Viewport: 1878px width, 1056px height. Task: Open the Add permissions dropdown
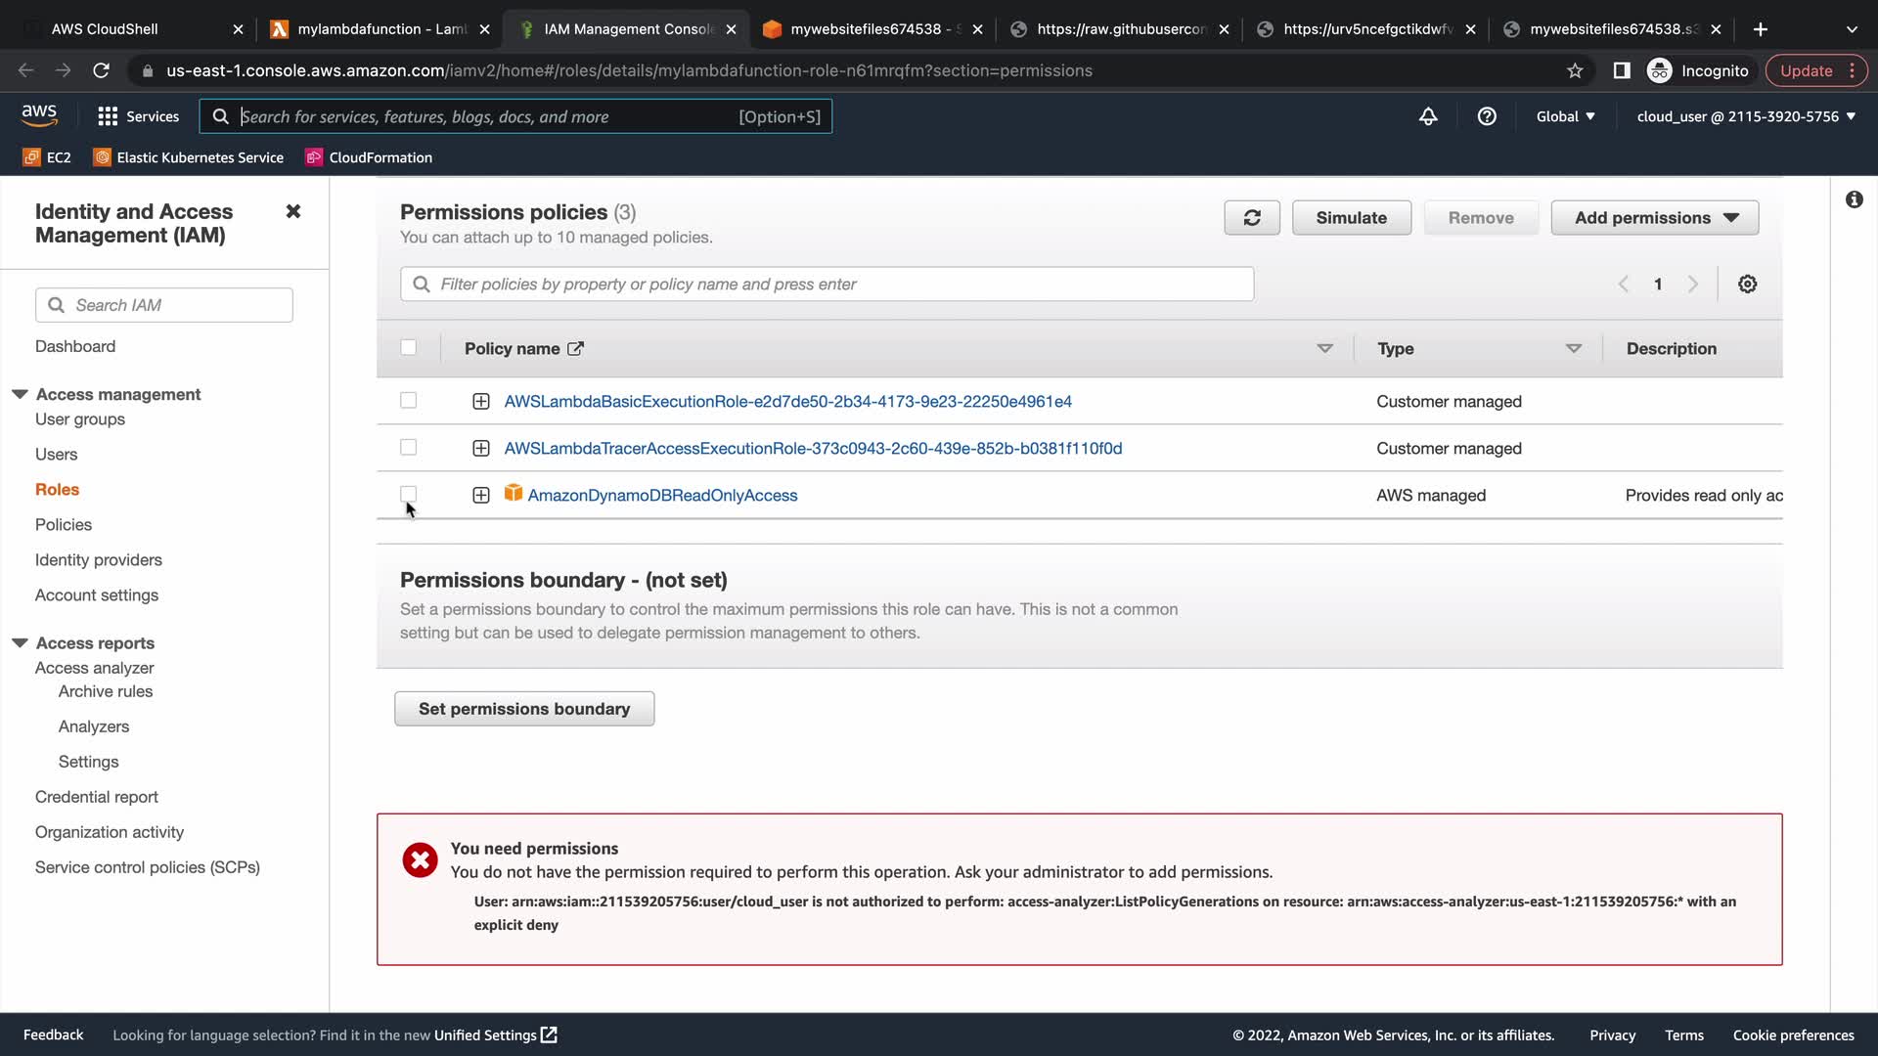[x=1655, y=218]
